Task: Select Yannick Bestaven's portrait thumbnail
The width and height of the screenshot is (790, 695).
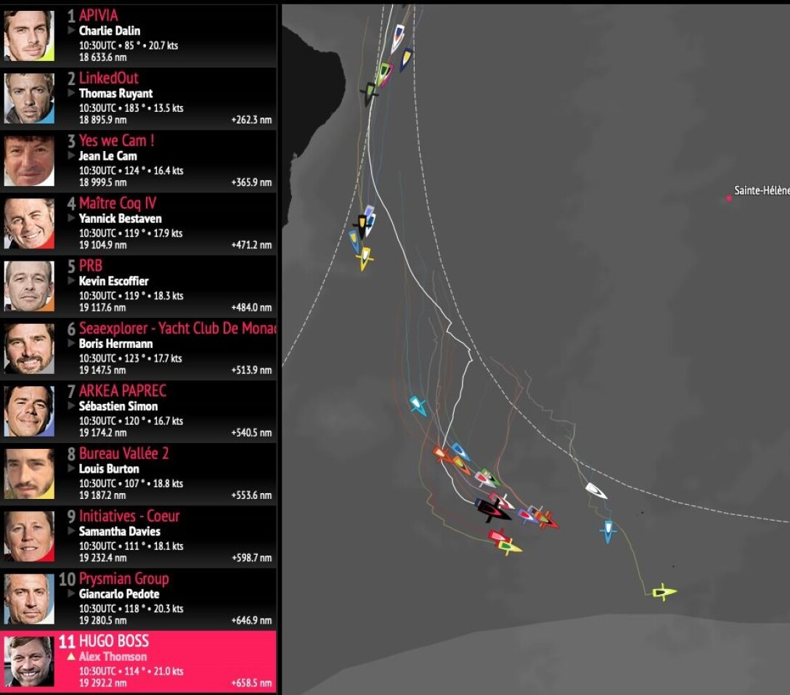Action: point(29,224)
